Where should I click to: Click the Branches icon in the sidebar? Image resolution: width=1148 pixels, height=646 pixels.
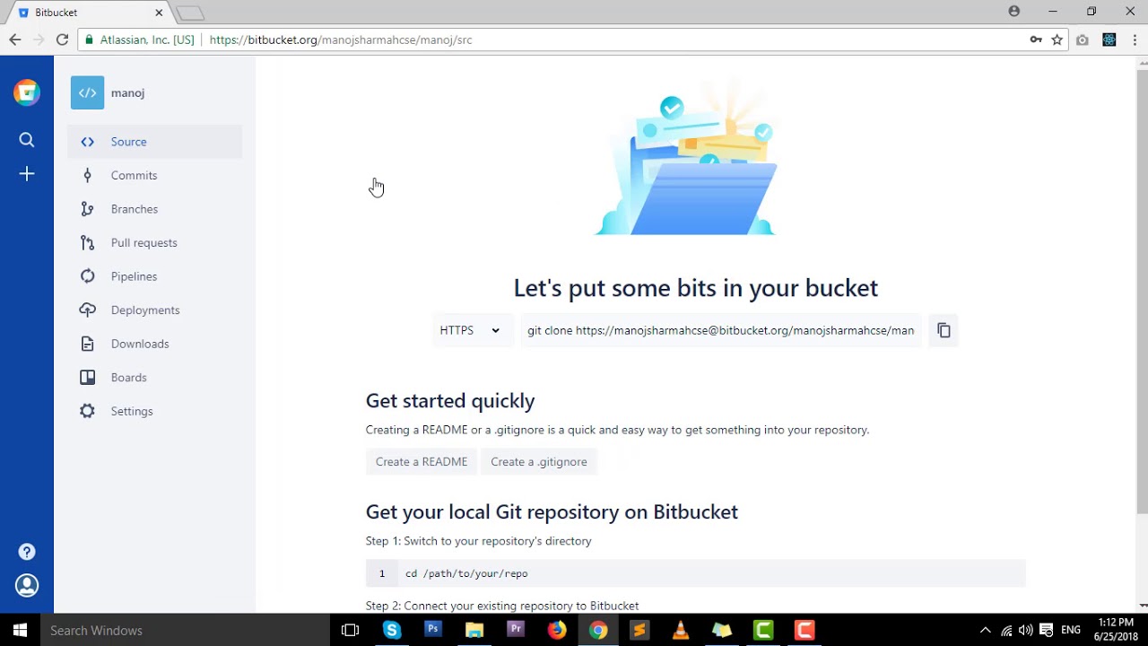87,209
